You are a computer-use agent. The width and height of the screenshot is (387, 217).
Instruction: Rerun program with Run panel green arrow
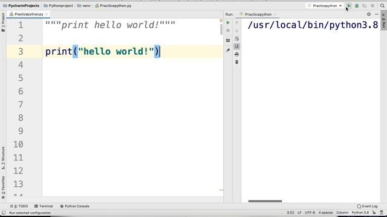pyautogui.click(x=228, y=23)
